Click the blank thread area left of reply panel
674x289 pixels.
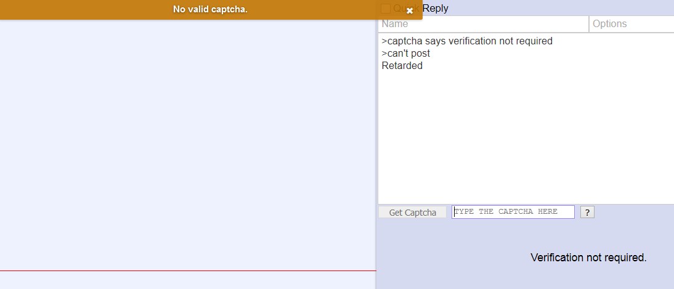pos(188,142)
